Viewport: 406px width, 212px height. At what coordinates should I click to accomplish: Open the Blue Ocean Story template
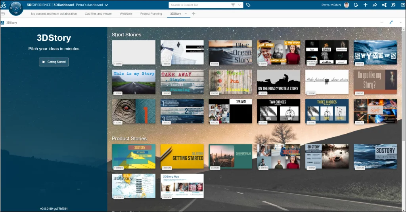pyautogui.click(x=230, y=52)
